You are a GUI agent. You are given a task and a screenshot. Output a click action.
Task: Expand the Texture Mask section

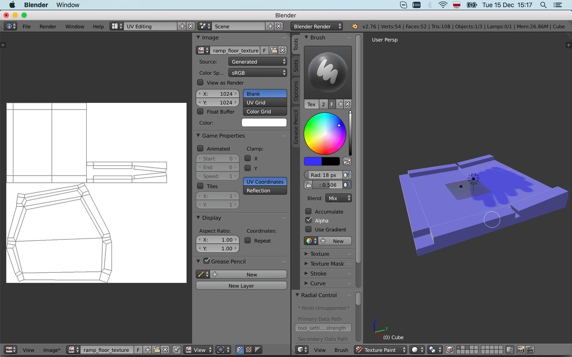click(x=327, y=264)
